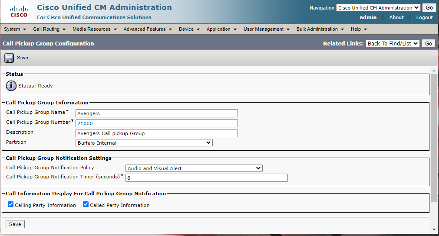Click the 'Call Pickup Group Configuration' heading
Image resolution: width=439 pixels, height=236 pixels.
click(x=49, y=44)
